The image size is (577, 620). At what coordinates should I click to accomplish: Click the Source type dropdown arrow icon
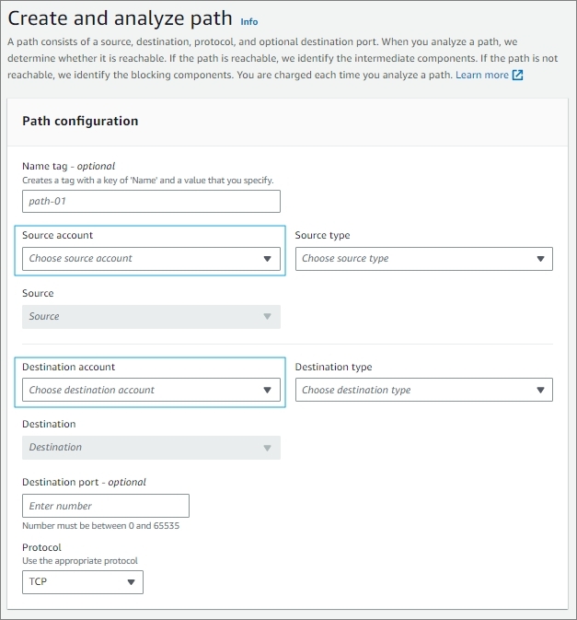coord(541,259)
